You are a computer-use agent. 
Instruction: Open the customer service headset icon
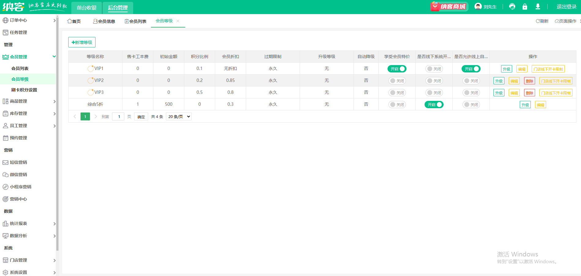pos(512,7)
